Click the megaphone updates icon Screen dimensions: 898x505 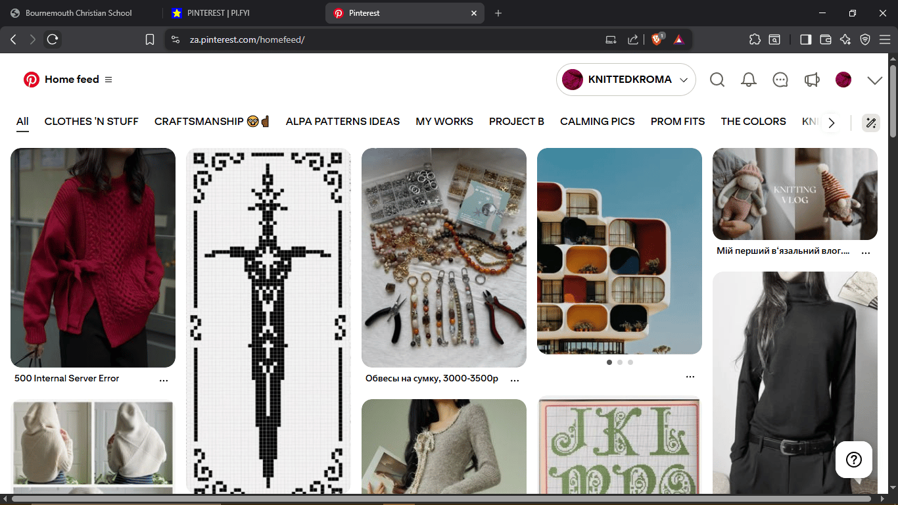click(x=812, y=80)
